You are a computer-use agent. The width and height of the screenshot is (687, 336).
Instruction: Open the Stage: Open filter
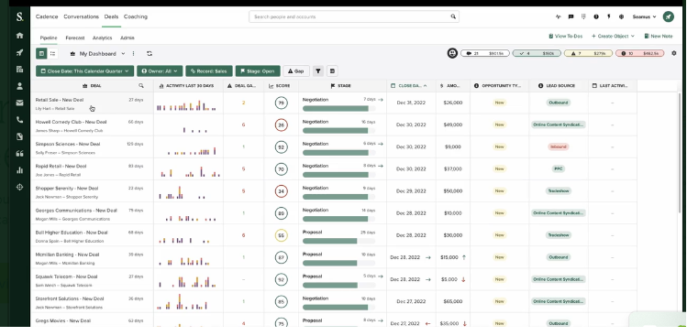point(258,70)
